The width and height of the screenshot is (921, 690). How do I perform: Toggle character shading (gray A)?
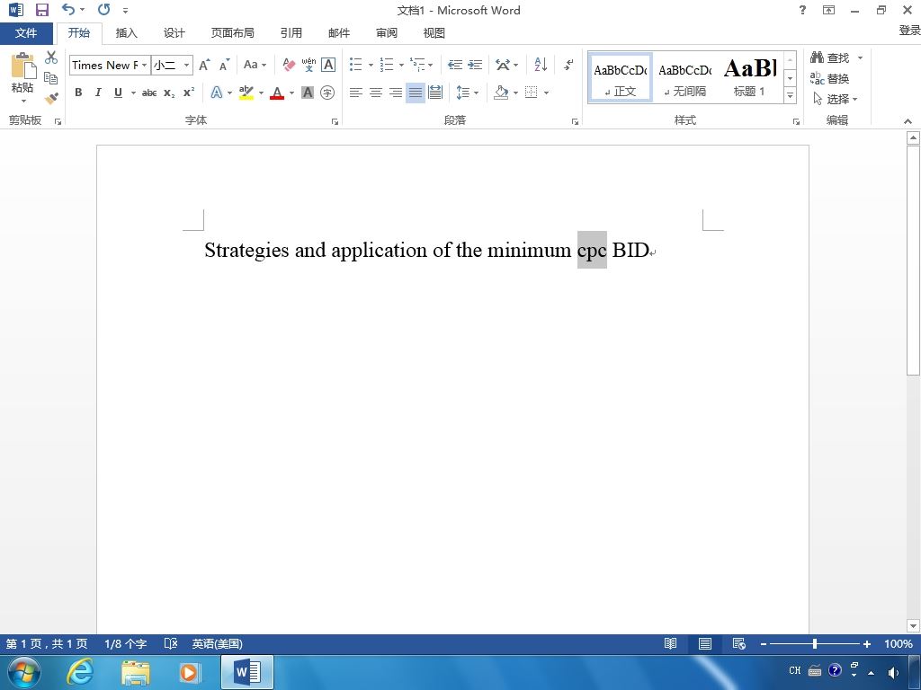(308, 93)
